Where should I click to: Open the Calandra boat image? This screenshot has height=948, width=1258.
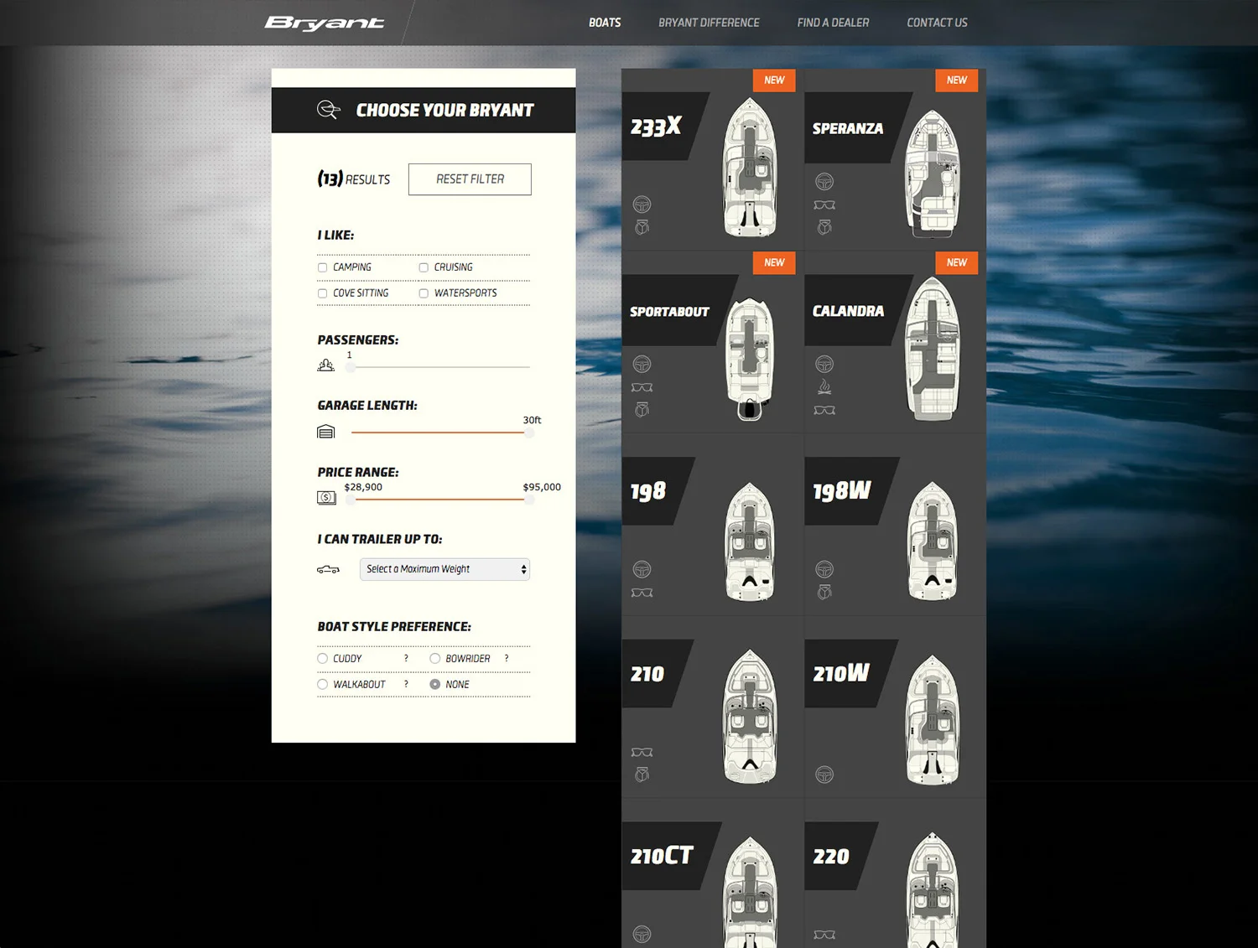933,349
